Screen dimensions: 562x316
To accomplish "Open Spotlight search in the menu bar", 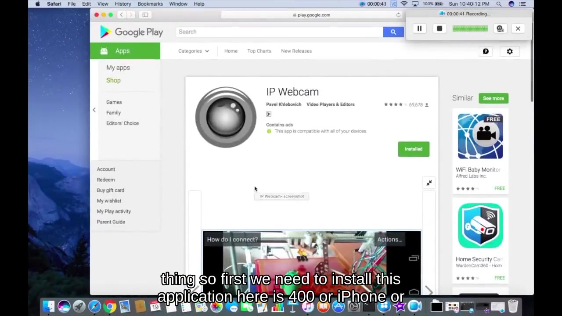I will tap(499, 4).
